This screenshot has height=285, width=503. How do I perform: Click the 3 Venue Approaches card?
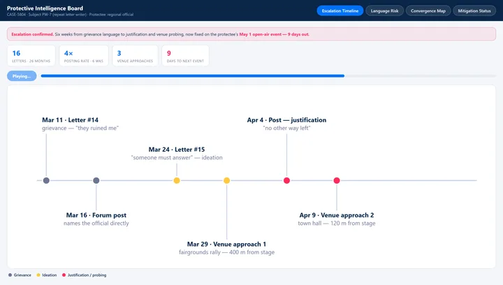coord(135,56)
